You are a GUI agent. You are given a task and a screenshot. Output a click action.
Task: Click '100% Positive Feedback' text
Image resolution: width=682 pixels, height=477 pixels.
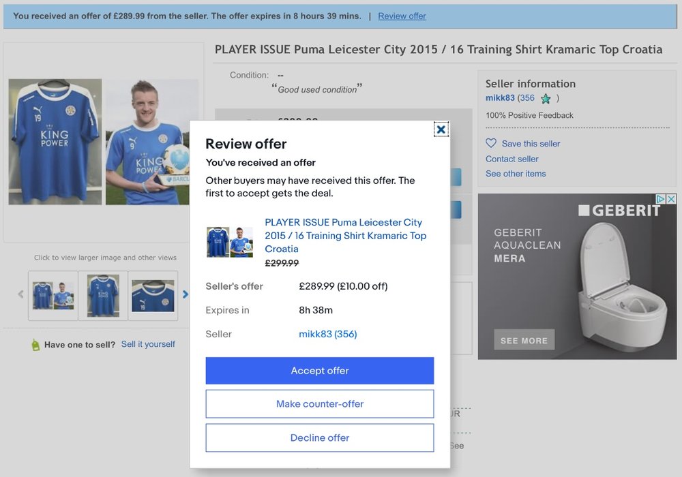click(x=529, y=116)
